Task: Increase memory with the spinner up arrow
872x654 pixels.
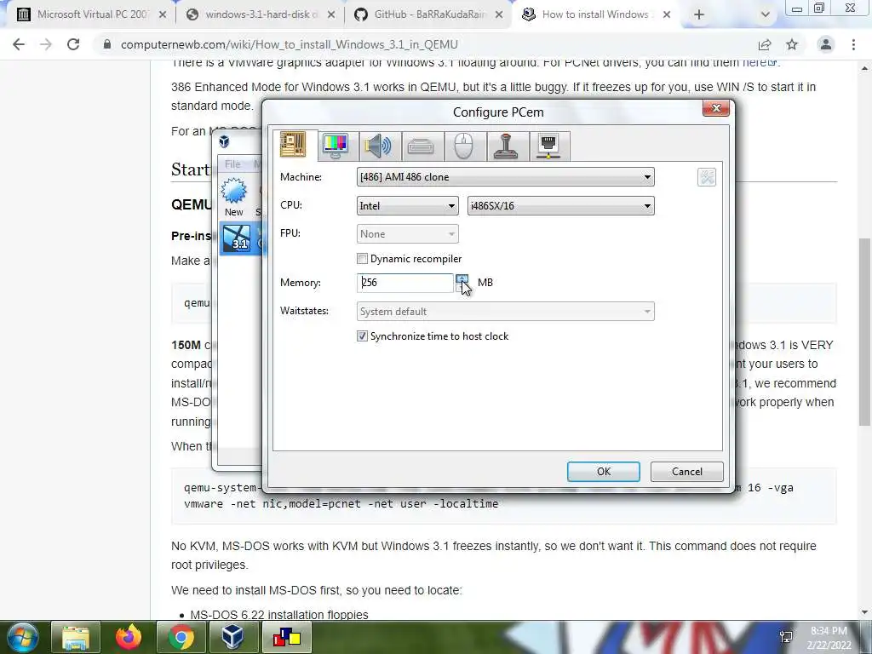Action: point(462,278)
